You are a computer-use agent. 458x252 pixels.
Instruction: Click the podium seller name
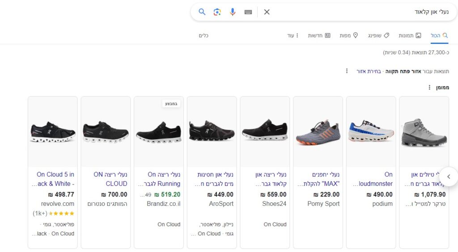pos(382,204)
